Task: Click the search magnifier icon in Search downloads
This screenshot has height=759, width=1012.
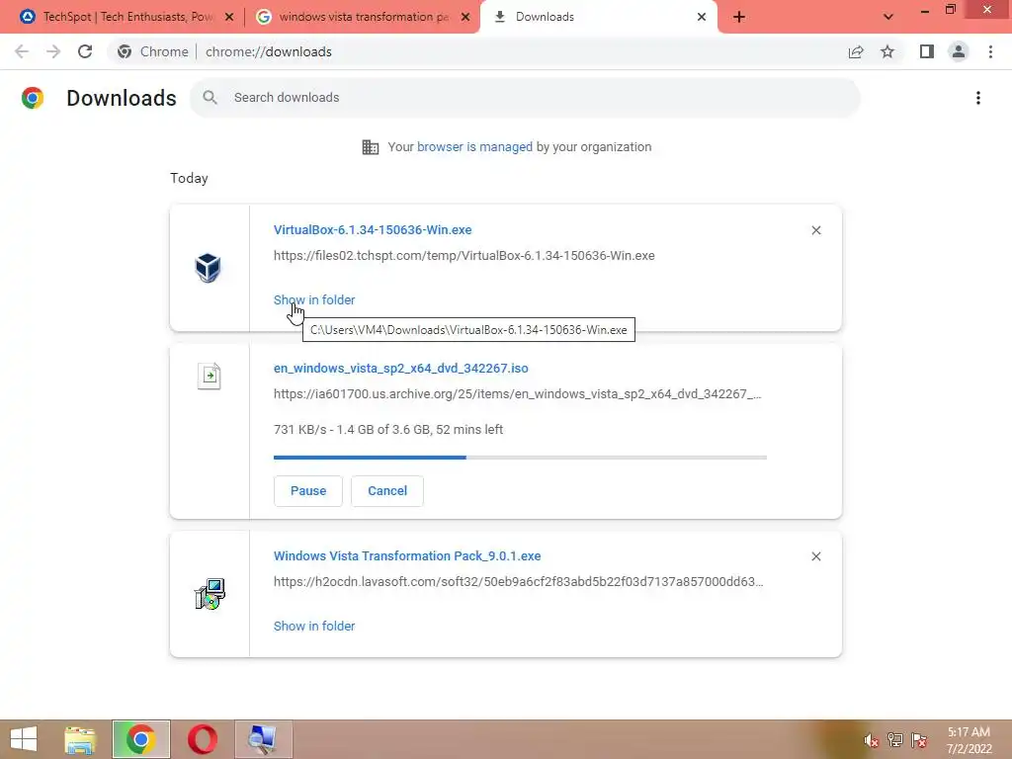Action: coord(210,98)
